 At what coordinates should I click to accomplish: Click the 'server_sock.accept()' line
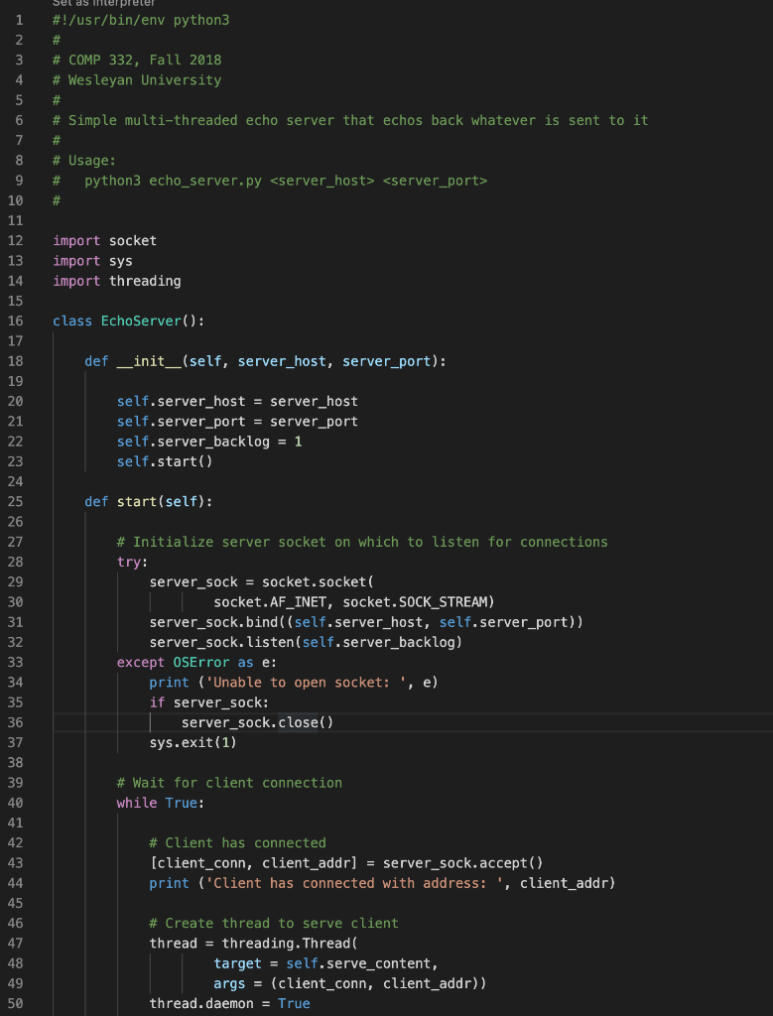pyautogui.click(x=346, y=863)
